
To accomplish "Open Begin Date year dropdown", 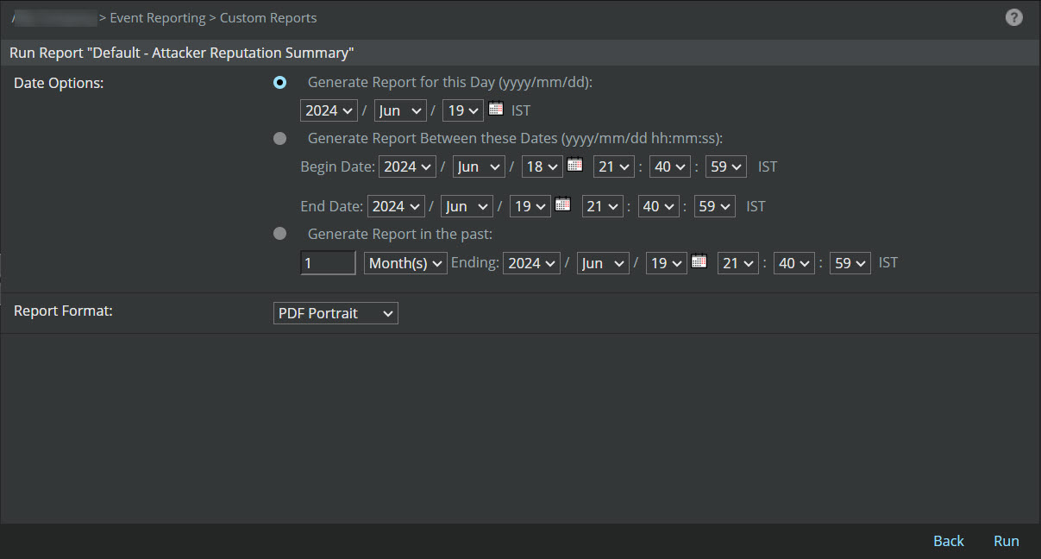I will coord(407,166).
